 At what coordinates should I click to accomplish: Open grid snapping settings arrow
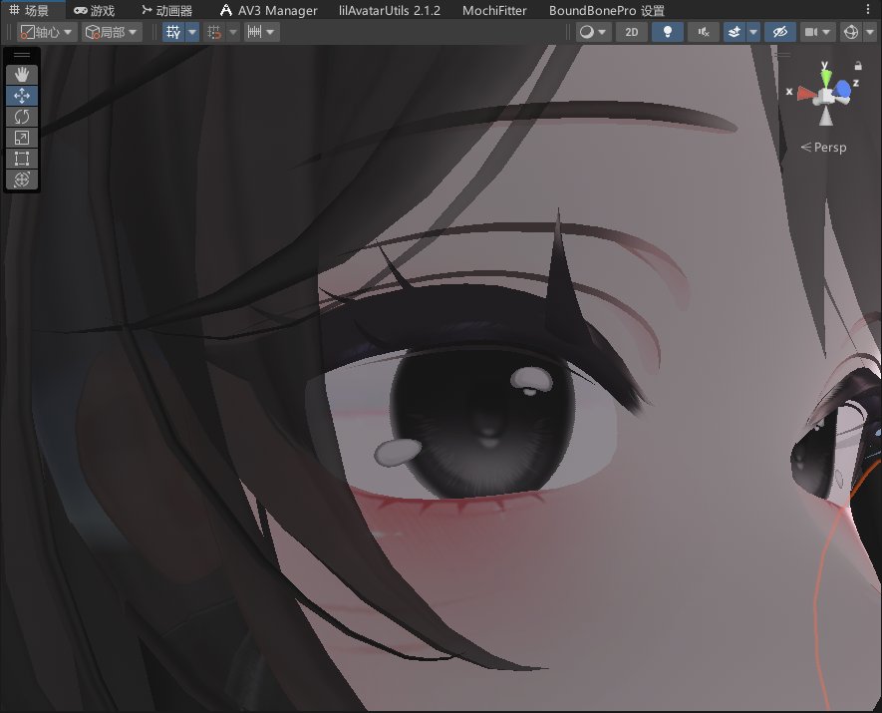(233, 32)
